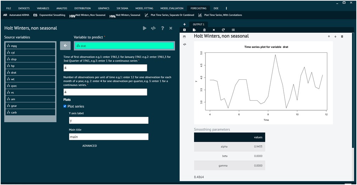Open output list navigation icon
The image size is (357, 185).
233,30
